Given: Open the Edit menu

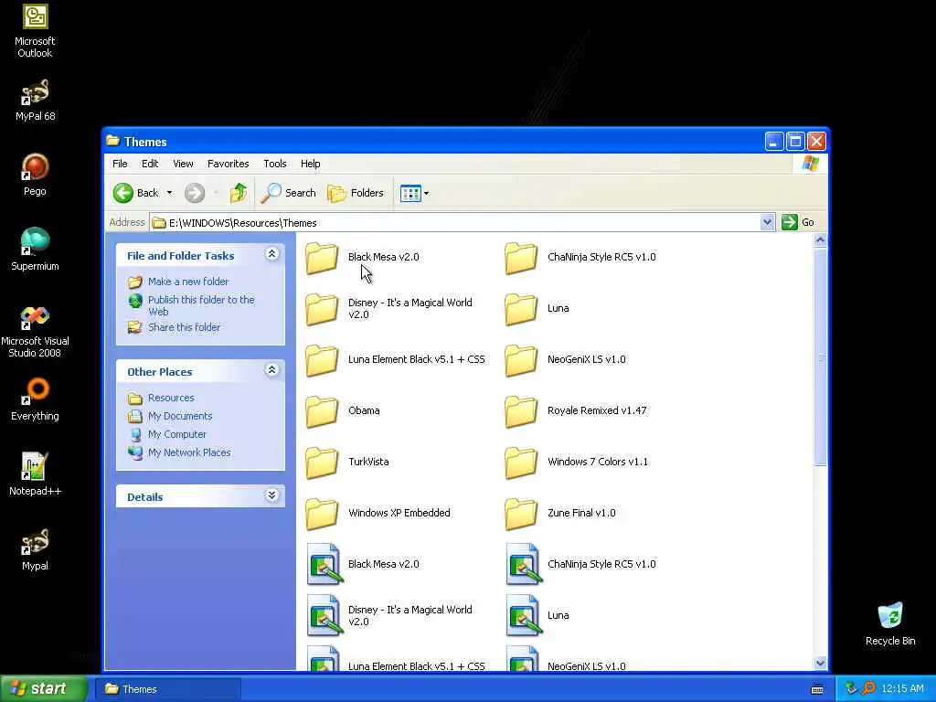Looking at the screenshot, I should [150, 164].
